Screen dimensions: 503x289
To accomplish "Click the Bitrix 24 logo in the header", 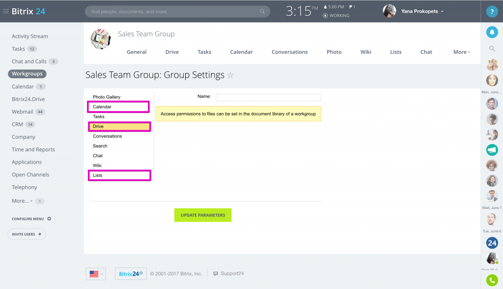I will pos(28,11).
